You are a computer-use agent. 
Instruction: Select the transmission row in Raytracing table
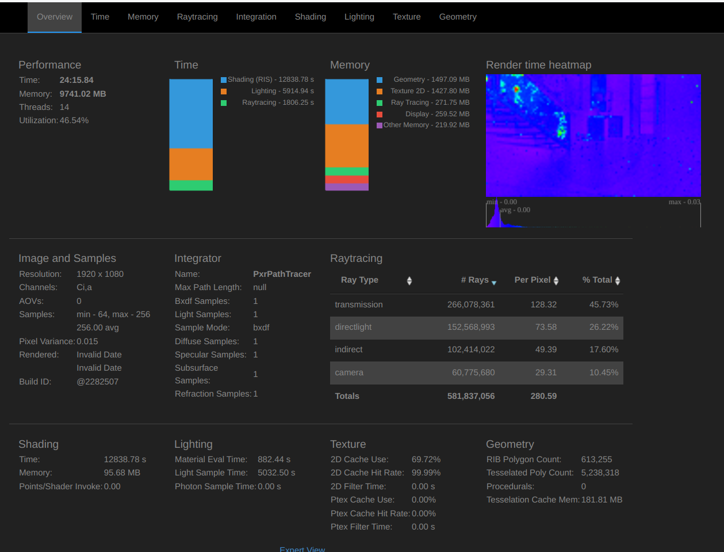477,305
